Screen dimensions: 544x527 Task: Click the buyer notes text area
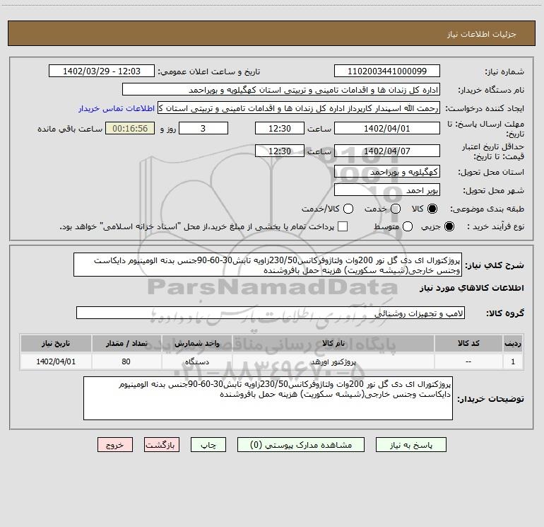click(268, 398)
